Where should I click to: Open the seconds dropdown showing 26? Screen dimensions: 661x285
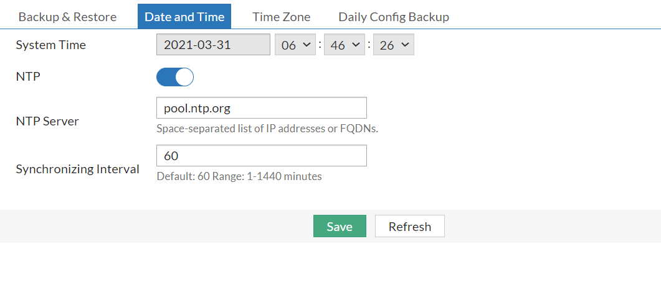394,45
